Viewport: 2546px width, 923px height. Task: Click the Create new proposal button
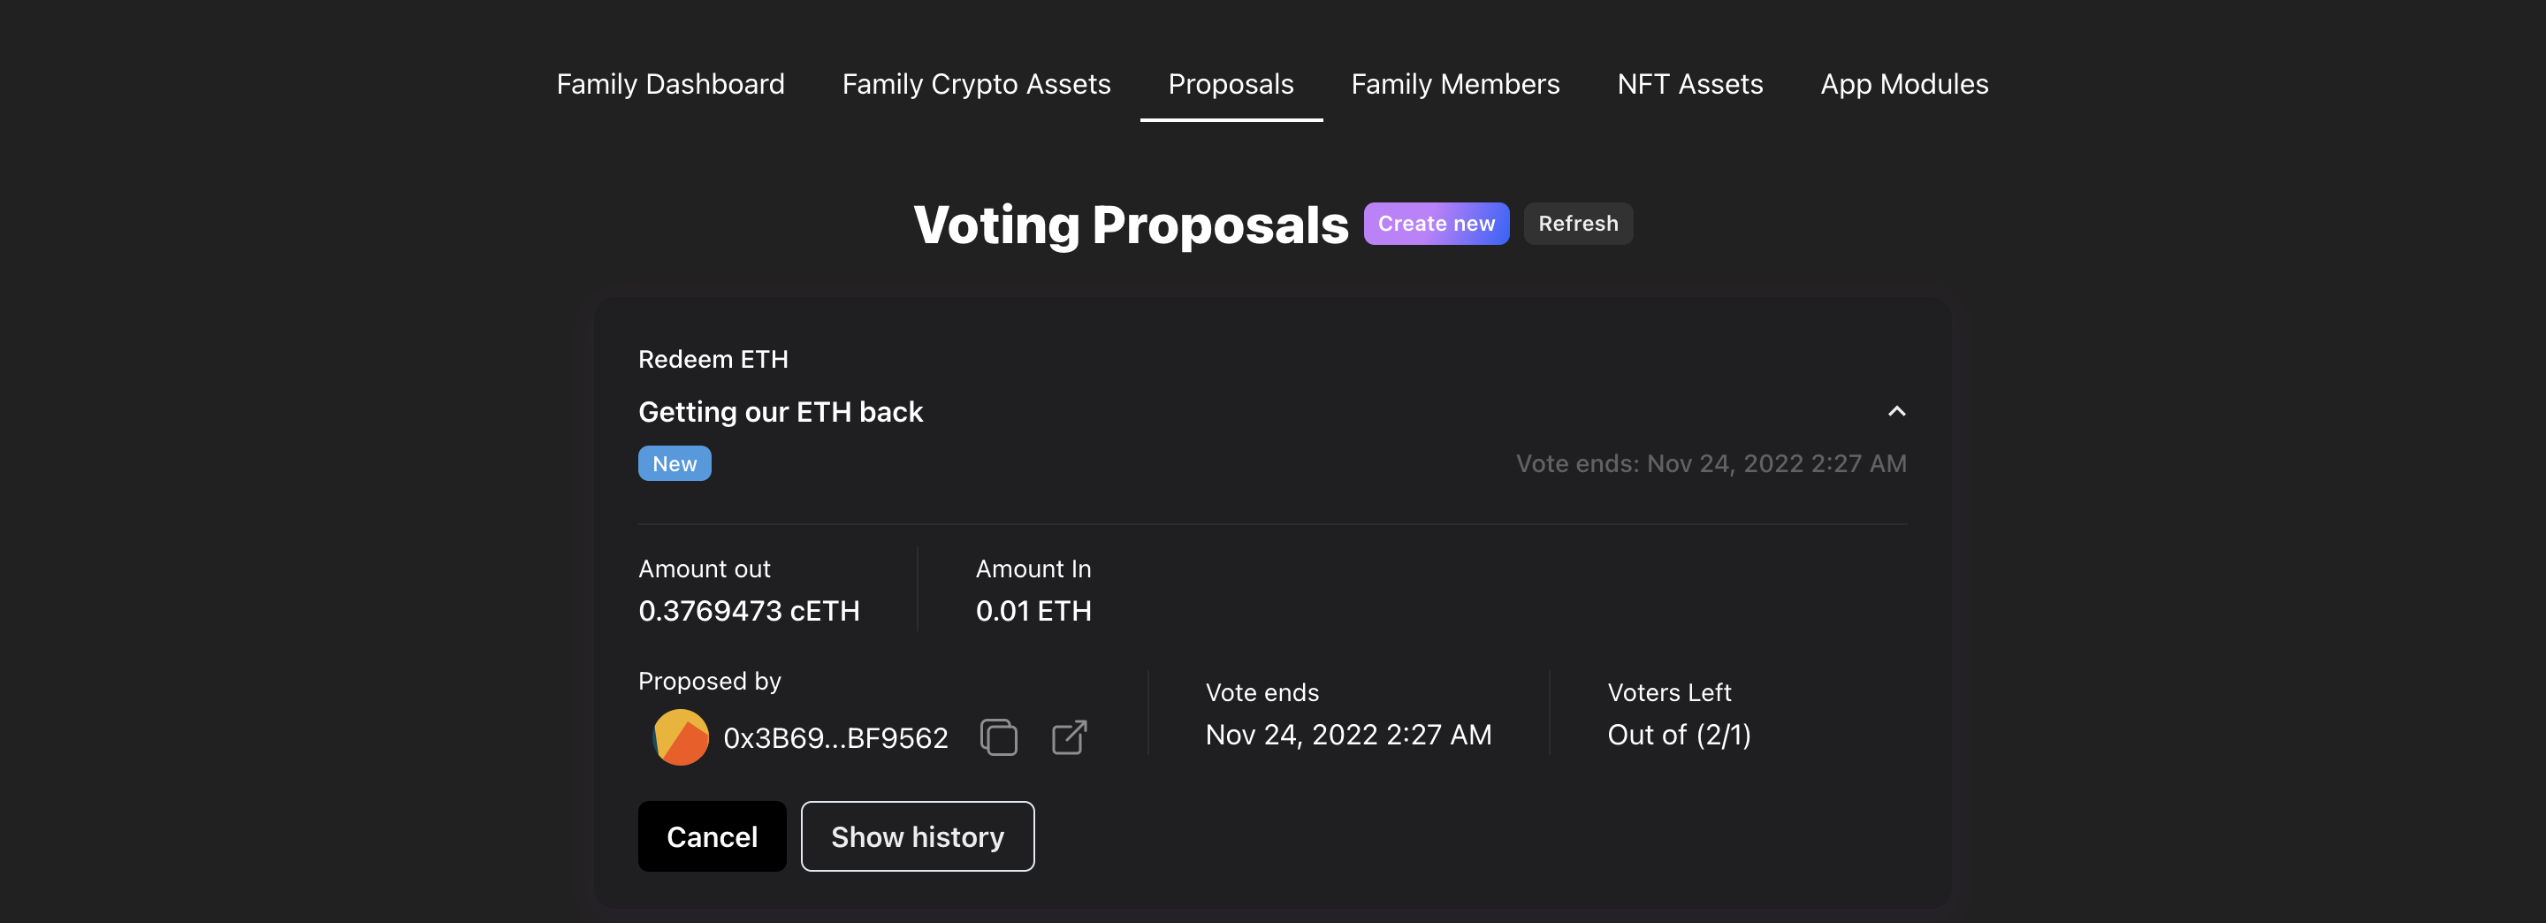1436,224
